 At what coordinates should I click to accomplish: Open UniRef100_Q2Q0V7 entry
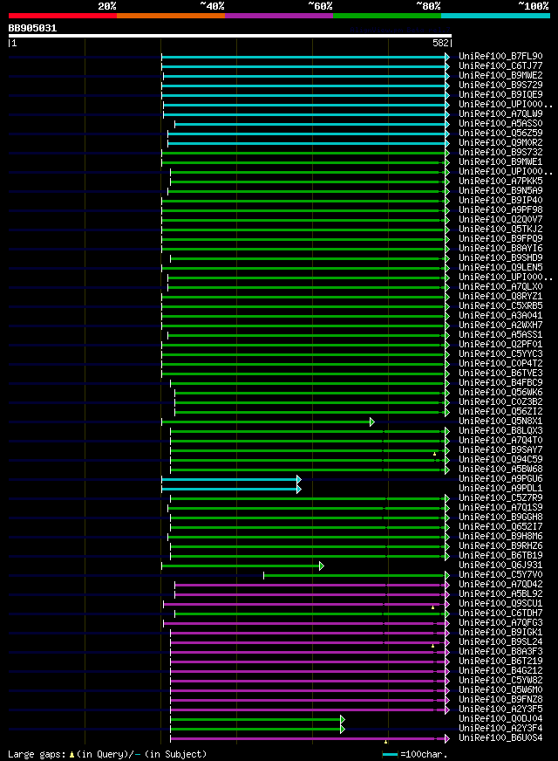500,219
